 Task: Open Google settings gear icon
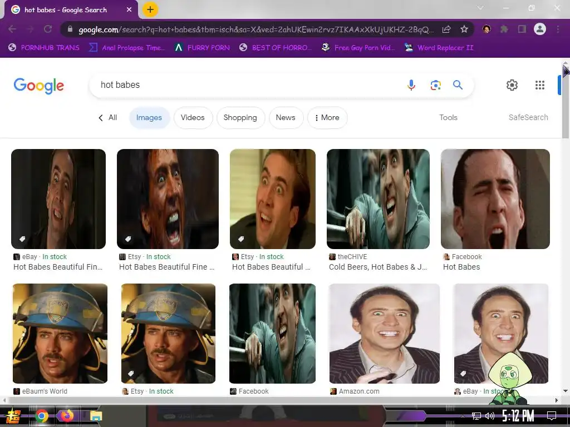[512, 85]
